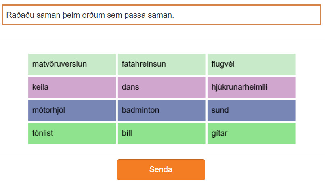Image resolution: width=325 pixels, height=188 pixels.
Task: Select the hjúkrunarheimili tile
Action: click(251, 87)
